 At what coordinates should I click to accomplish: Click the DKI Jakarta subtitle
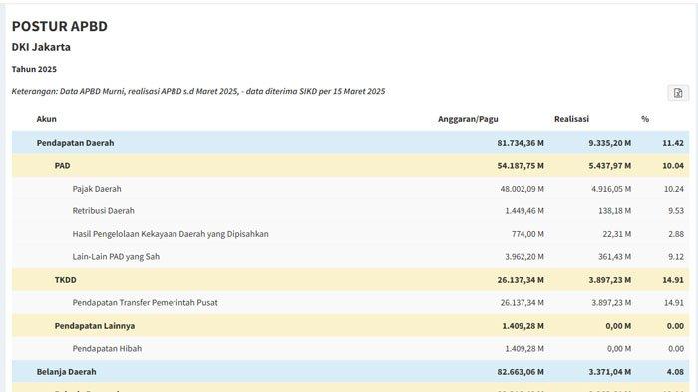(x=41, y=47)
